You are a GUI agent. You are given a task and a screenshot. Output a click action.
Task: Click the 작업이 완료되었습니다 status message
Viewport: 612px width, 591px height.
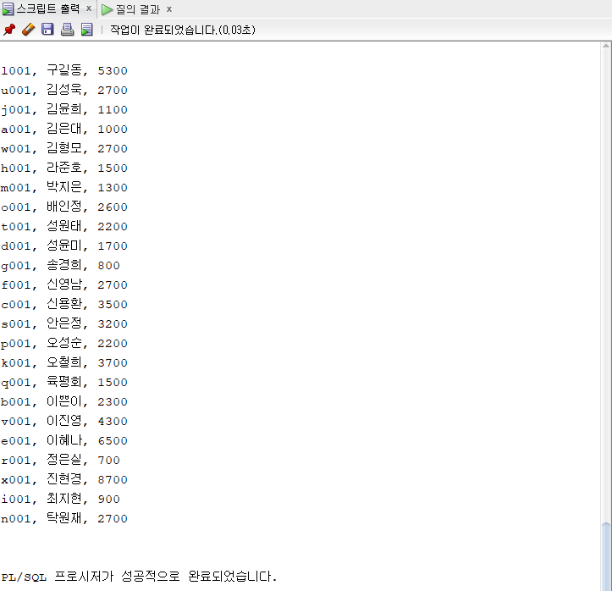(x=183, y=30)
